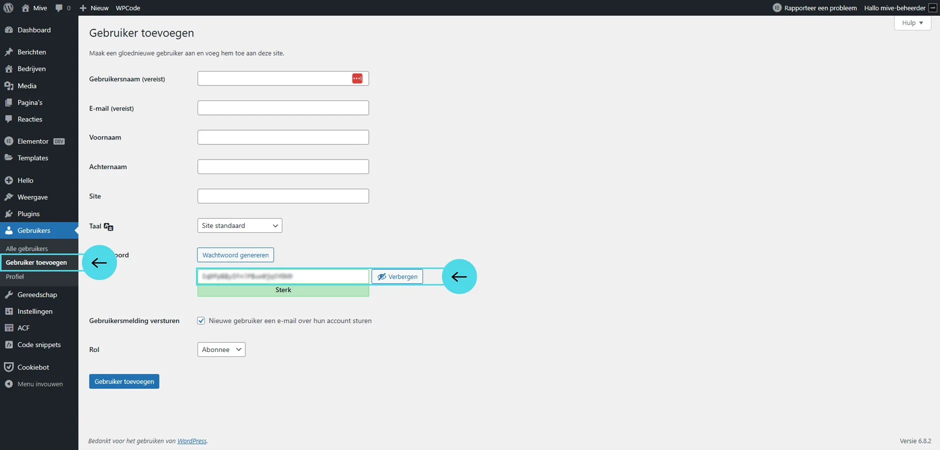The width and height of the screenshot is (940, 450).
Task: Expand the Rol dropdown showing Abonnee
Action: (221, 349)
